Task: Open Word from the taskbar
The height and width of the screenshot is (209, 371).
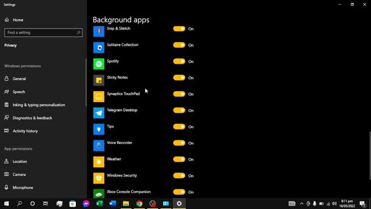Action: [x=112, y=204]
